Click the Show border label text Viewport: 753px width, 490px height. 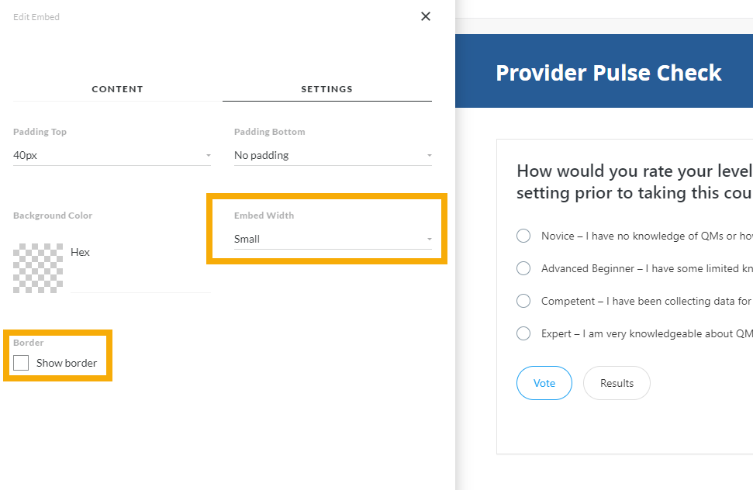tap(67, 363)
